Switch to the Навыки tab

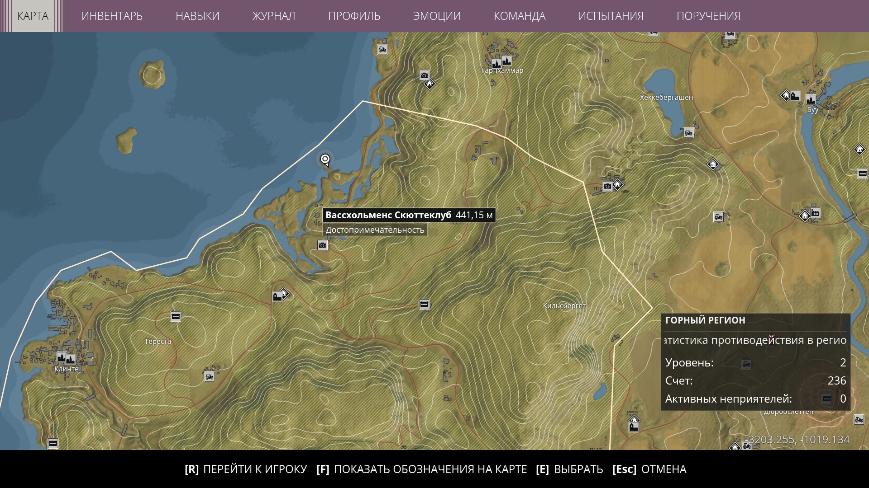tap(197, 16)
